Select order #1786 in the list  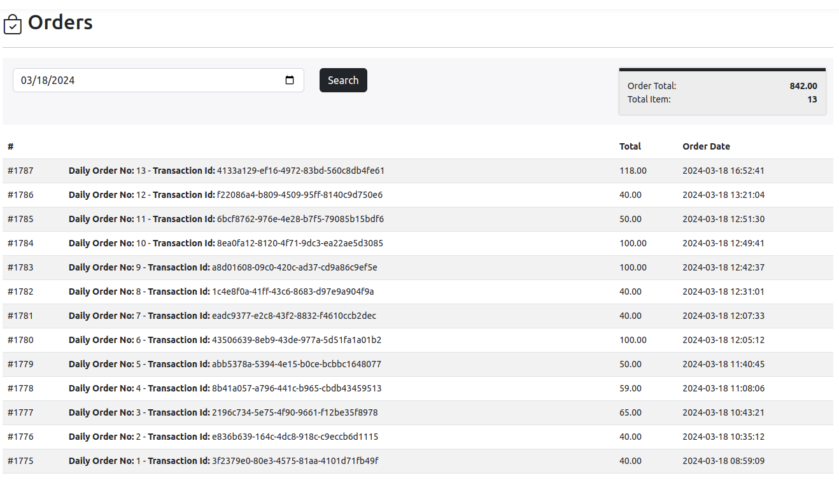pos(20,195)
